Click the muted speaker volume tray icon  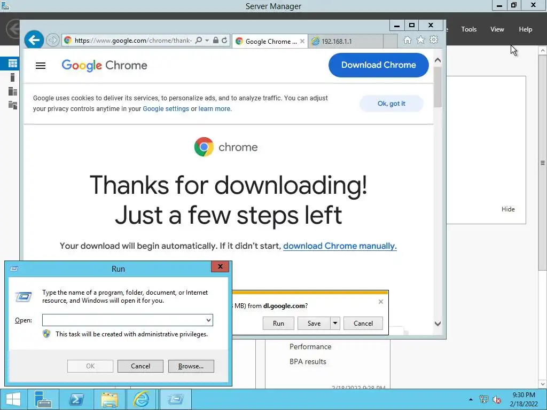coord(497,399)
